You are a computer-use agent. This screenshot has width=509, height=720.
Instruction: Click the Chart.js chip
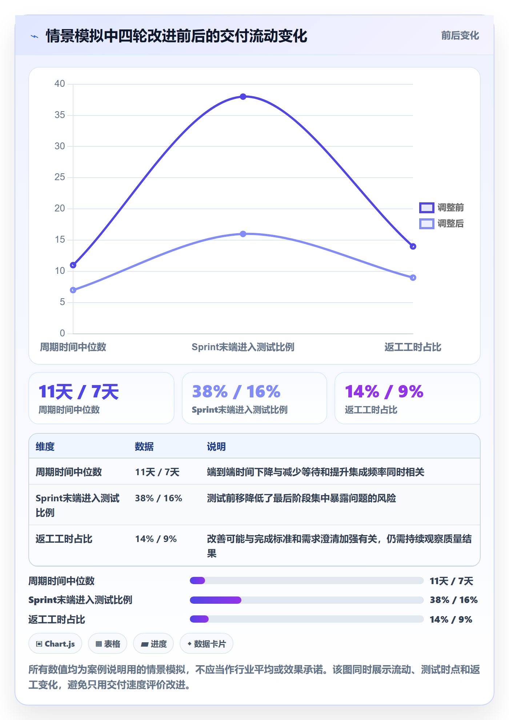55,644
